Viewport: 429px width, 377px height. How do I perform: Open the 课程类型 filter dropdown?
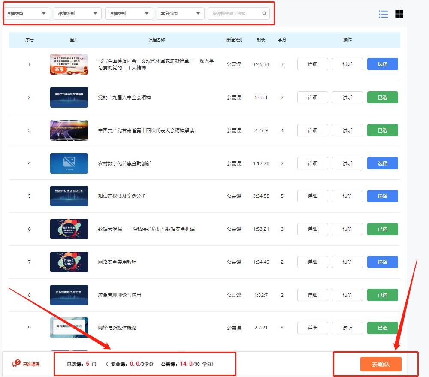tap(27, 13)
